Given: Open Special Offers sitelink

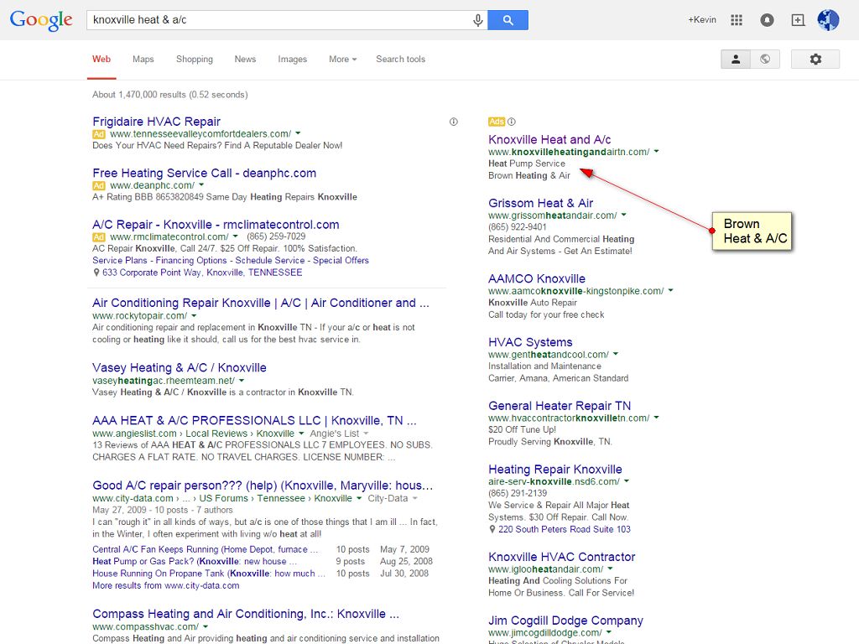Looking at the screenshot, I should pos(341,260).
